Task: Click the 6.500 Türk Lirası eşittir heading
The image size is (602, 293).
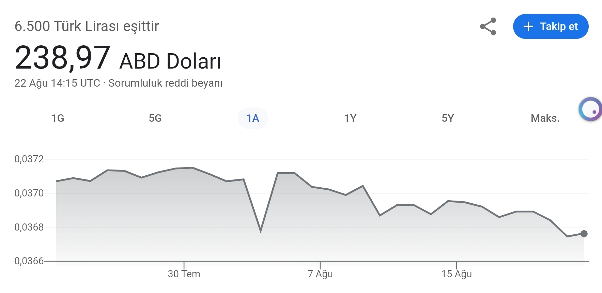Action: tap(87, 26)
